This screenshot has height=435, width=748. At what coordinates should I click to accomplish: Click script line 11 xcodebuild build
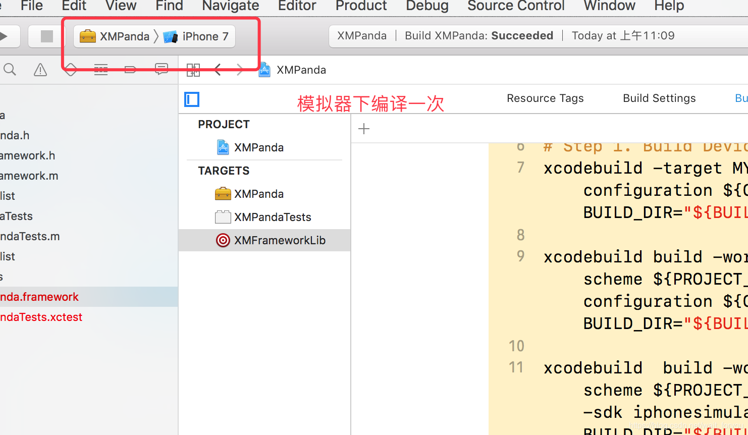(x=645, y=368)
